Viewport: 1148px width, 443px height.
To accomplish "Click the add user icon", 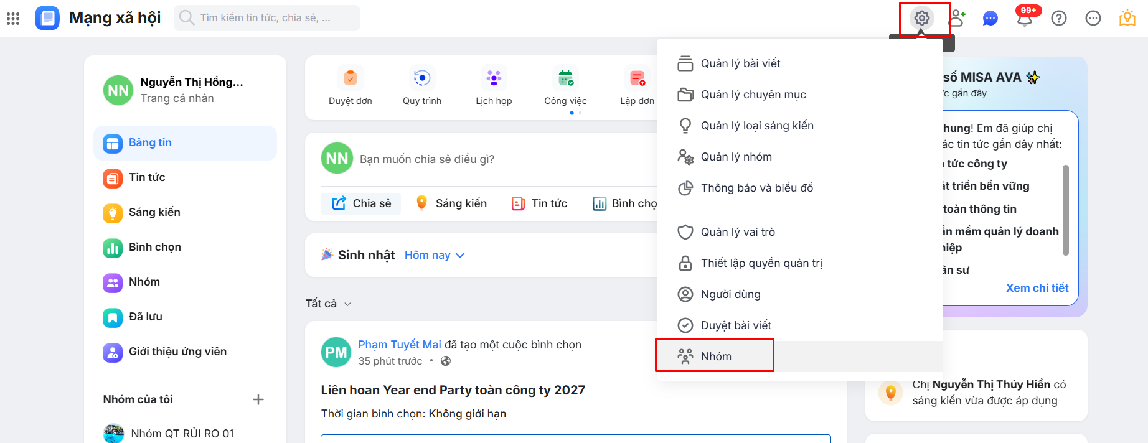I will tap(957, 18).
